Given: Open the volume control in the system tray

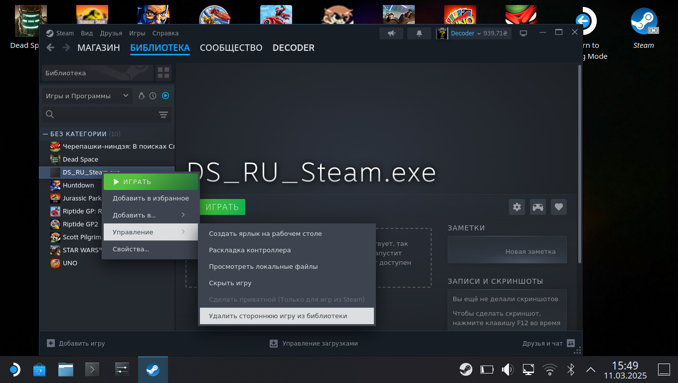Looking at the screenshot, I should (508, 370).
